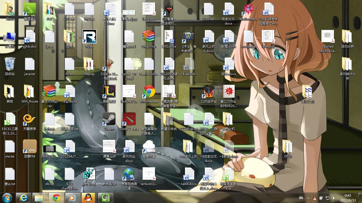Open the Steam shortcut on desktop
This screenshot has width=362, height=203.
[109, 119]
